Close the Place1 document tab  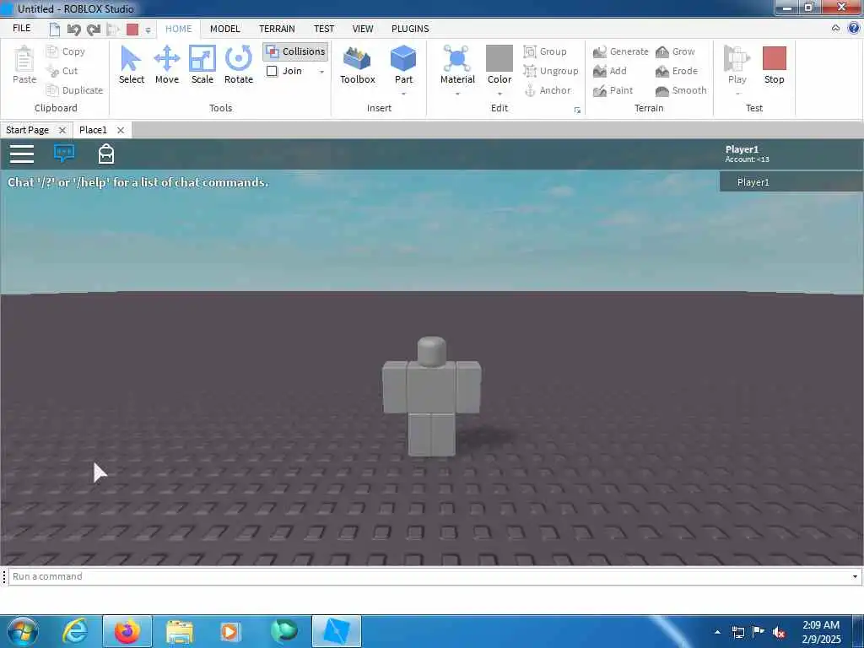(121, 131)
